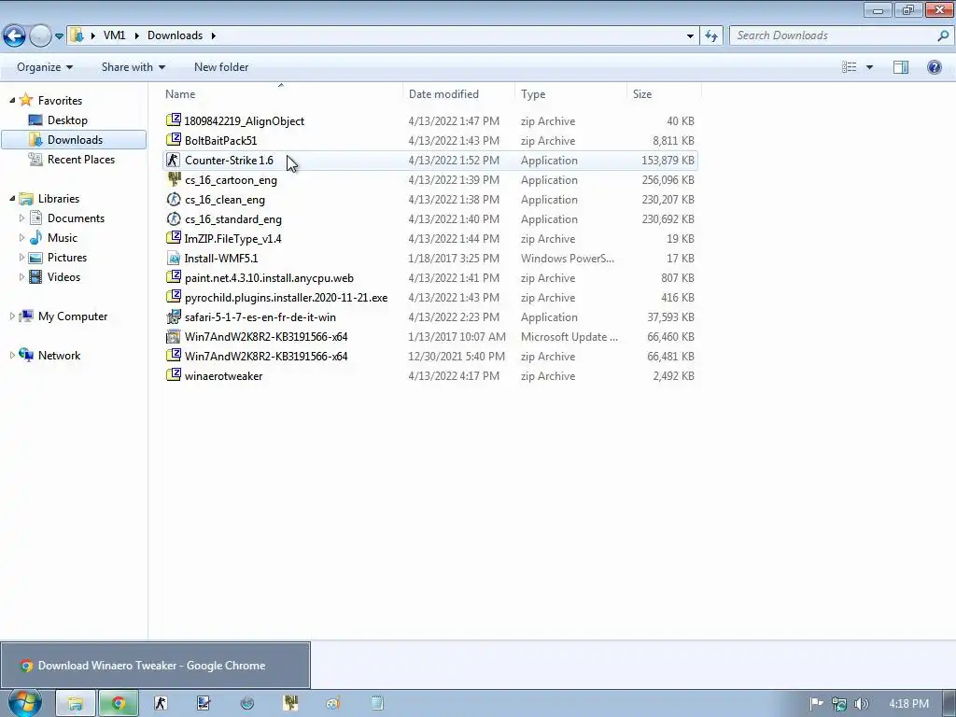Select Downloads in the navigation pane
Screen dimensions: 956x717
pyautogui.click(x=74, y=140)
